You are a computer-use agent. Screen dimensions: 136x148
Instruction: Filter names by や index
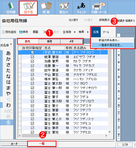[8, 94]
